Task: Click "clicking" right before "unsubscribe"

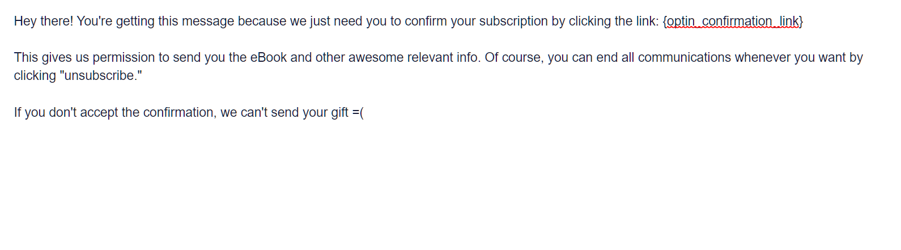Action: pyautogui.click(x=35, y=76)
